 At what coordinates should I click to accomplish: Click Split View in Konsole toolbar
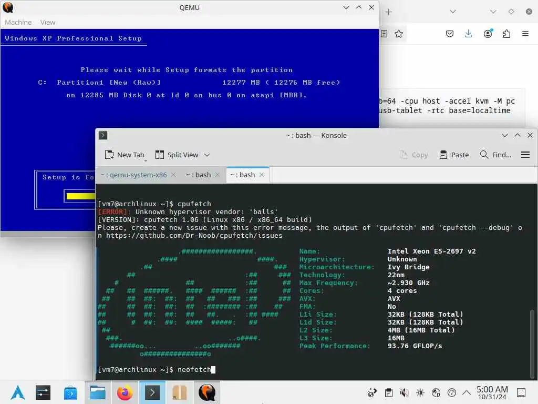click(x=177, y=155)
